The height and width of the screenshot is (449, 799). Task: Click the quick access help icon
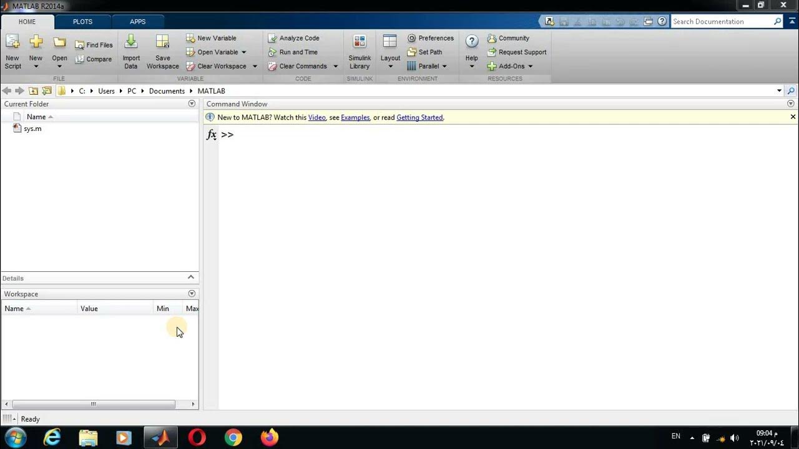[x=662, y=21]
